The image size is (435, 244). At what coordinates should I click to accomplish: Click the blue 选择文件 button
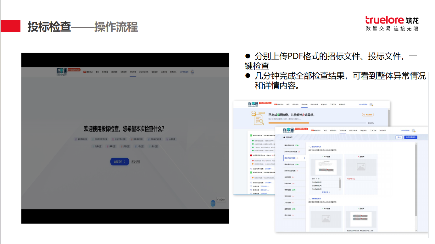pos(120,161)
